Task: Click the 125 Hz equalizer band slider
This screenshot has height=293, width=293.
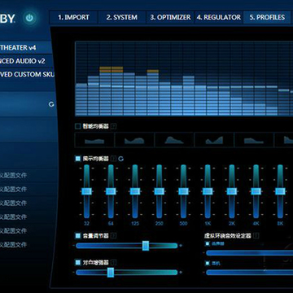Action: pyautogui.click(x=135, y=191)
